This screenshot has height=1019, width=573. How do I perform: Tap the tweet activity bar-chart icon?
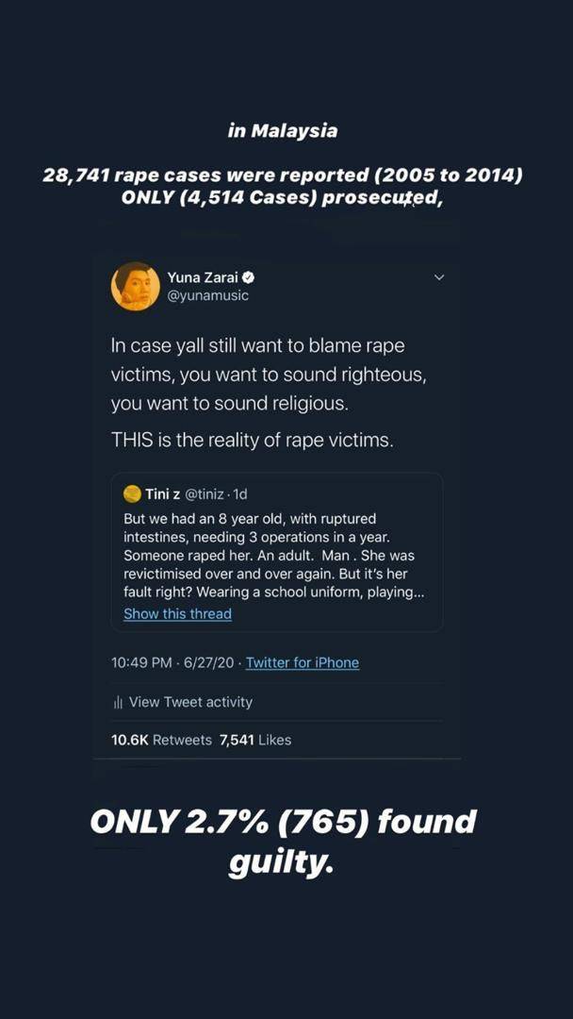(118, 702)
